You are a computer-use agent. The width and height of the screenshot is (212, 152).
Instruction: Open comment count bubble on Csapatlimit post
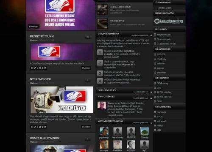(88, 139)
